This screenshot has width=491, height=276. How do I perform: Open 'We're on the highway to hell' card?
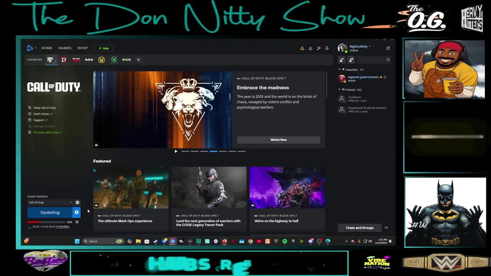[x=287, y=199]
